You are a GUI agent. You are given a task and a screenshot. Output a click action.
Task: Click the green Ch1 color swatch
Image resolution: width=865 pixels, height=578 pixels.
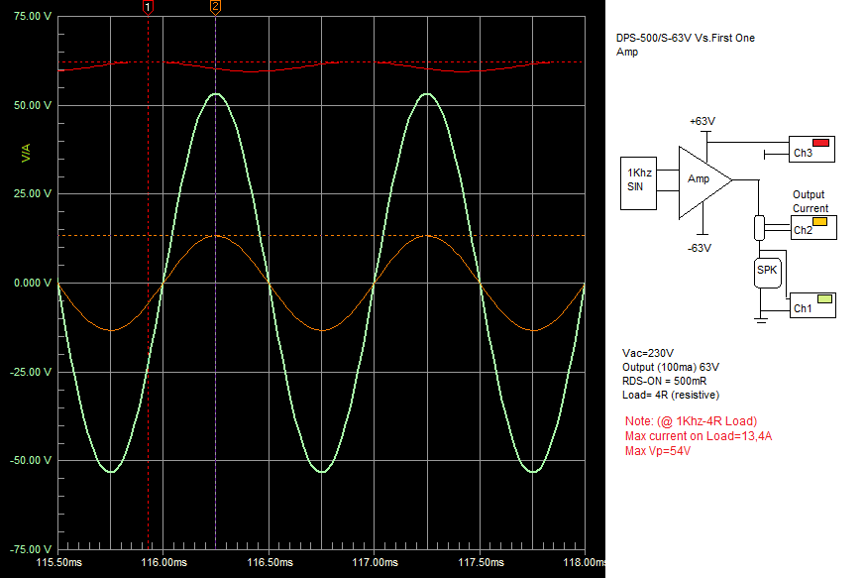click(824, 298)
